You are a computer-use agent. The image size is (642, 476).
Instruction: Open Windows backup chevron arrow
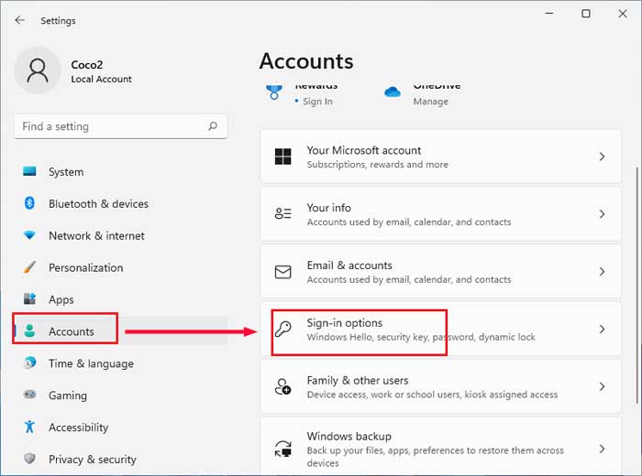602,449
